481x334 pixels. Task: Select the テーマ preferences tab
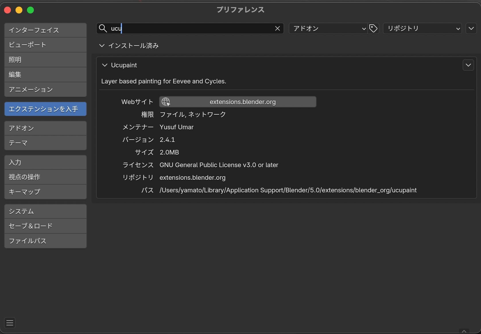[45, 143]
